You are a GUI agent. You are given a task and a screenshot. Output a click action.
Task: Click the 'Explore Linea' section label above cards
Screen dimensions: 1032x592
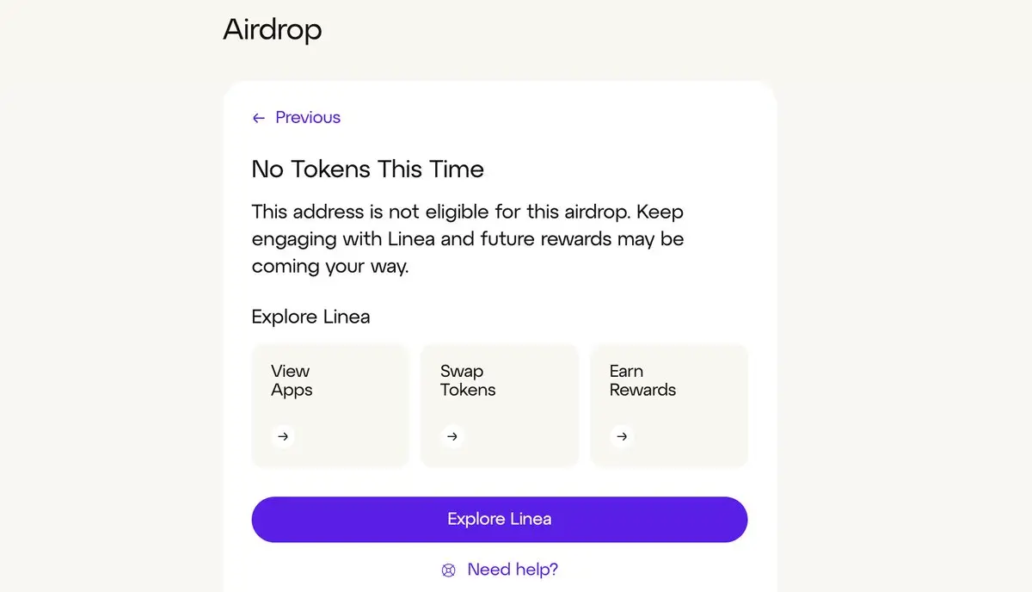click(310, 317)
